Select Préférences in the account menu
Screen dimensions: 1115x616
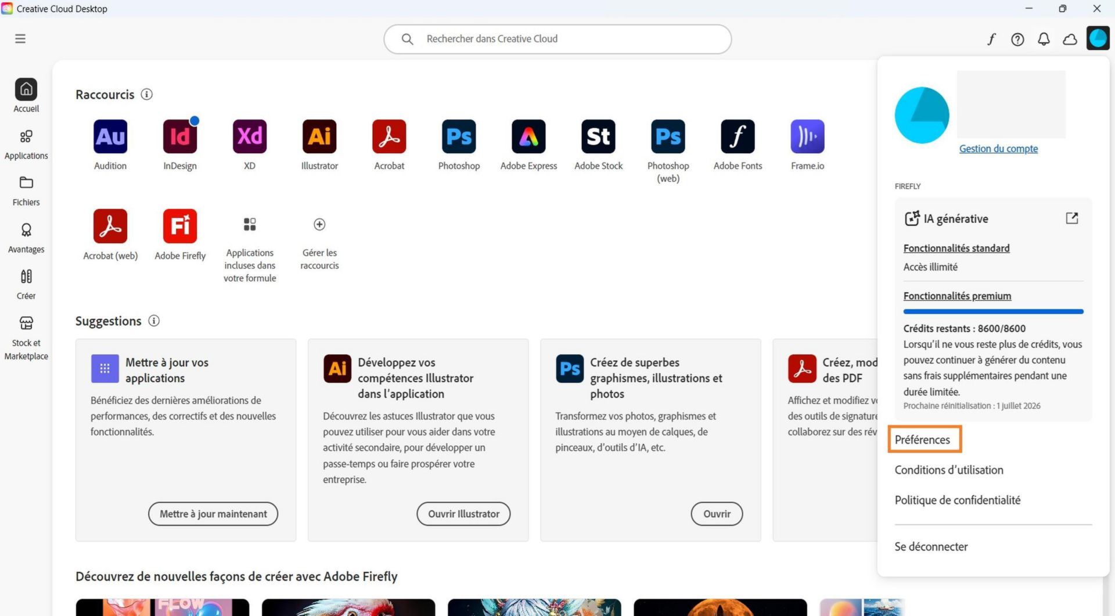[922, 440]
